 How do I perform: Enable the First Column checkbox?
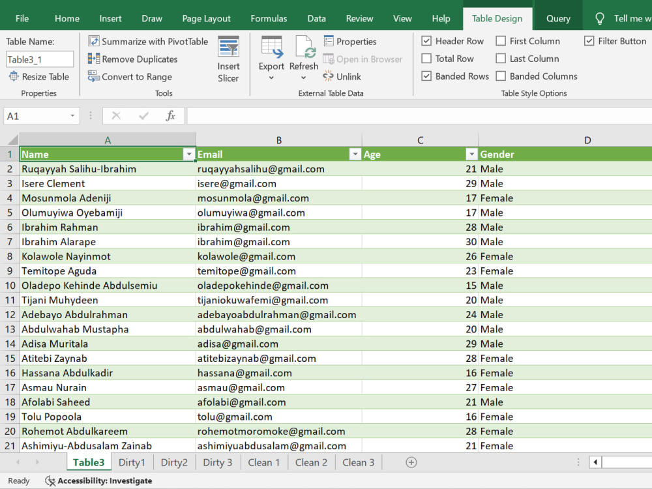coord(501,40)
